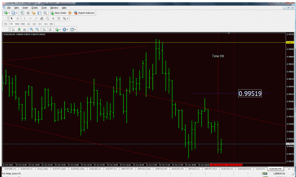The height and width of the screenshot is (177, 296).
Task: Open the Help menu
Action: [x=64, y=8]
